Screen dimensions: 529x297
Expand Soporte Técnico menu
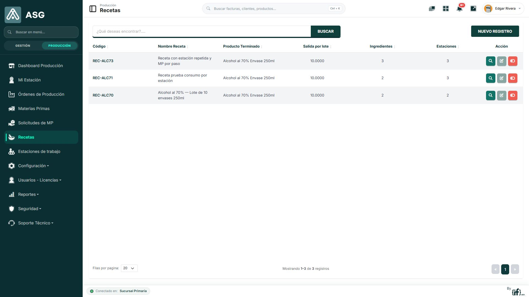[41, 223]
